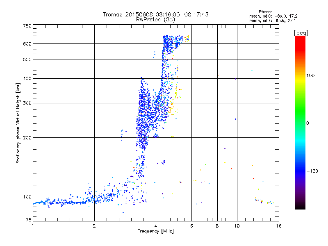The image size is (328, 246).
Task: Click x-axis tick label '4'
Action: tap(156, 226)
